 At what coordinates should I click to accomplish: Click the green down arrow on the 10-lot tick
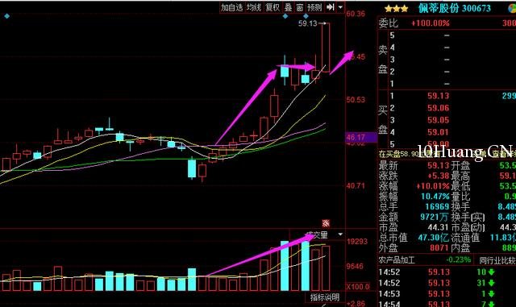(x=491, y=272)
